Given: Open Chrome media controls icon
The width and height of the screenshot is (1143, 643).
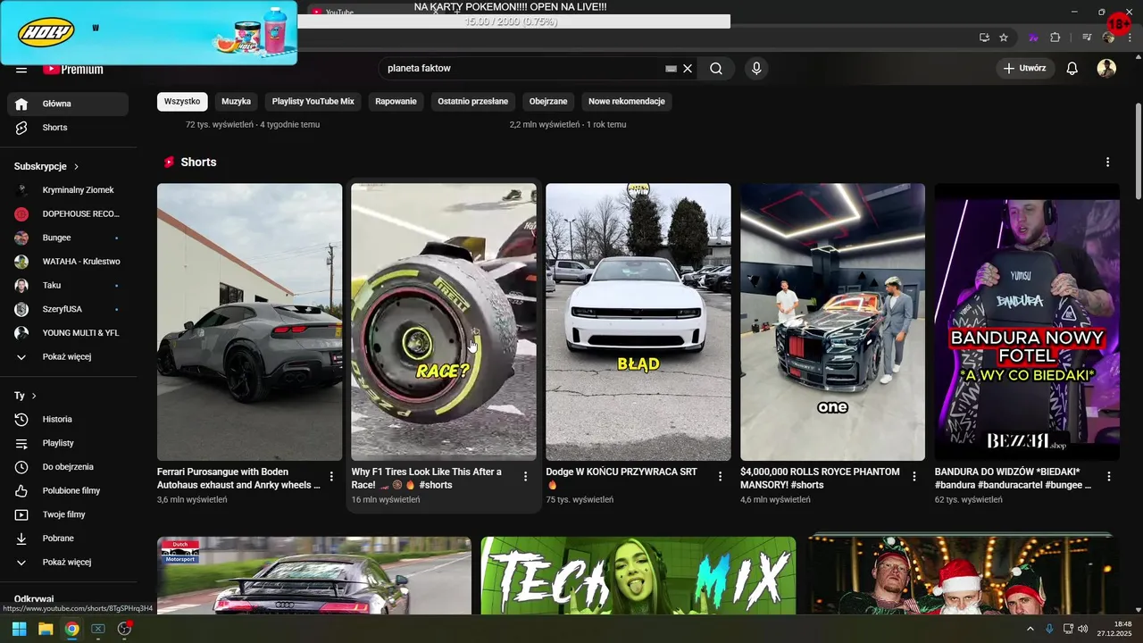Looking at the screenshot, I should tap(1087, 38).
